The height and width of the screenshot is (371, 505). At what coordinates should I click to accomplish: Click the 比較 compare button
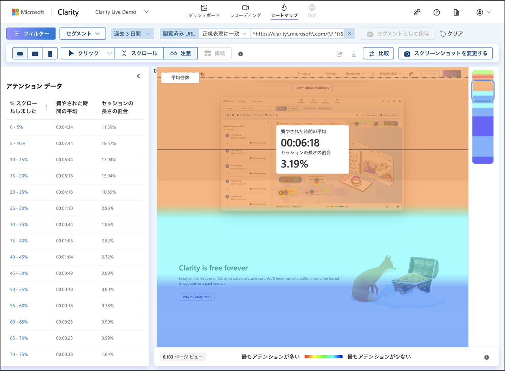click(x=378, y=54)
